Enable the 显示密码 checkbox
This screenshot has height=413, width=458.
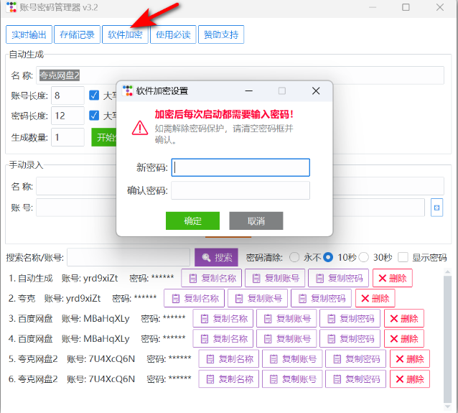pos(403,258)
